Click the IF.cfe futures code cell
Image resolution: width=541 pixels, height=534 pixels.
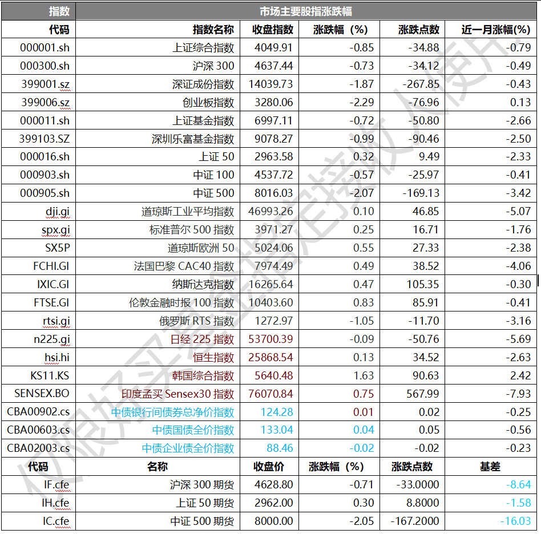(56, 485)
